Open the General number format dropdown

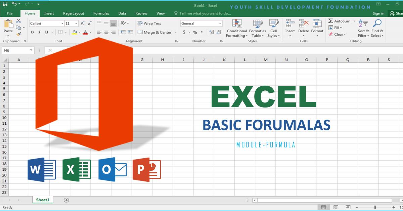point(220,24)
